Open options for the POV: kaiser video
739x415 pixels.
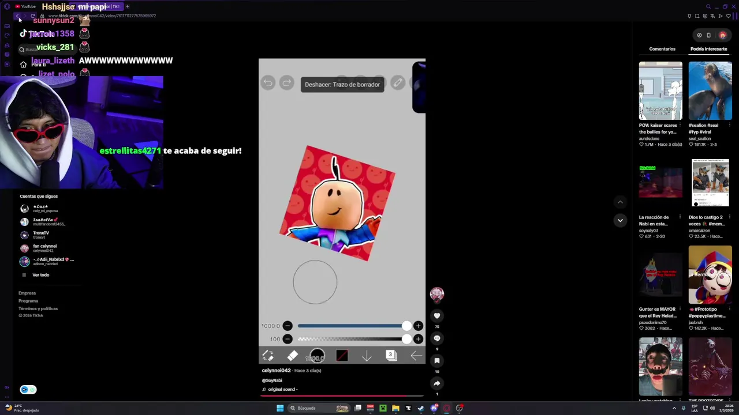point(680,125)
